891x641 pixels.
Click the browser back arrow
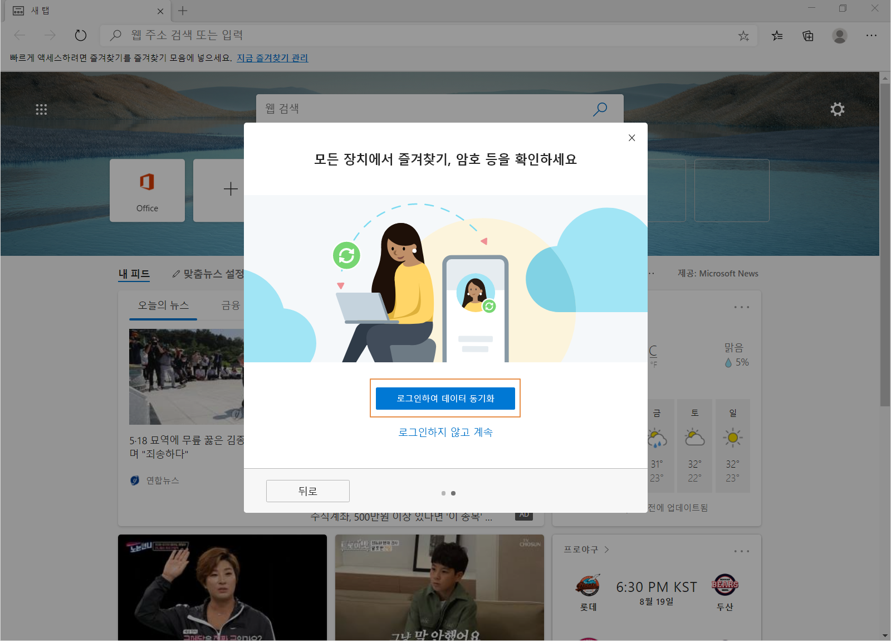(x=19, y=36)
